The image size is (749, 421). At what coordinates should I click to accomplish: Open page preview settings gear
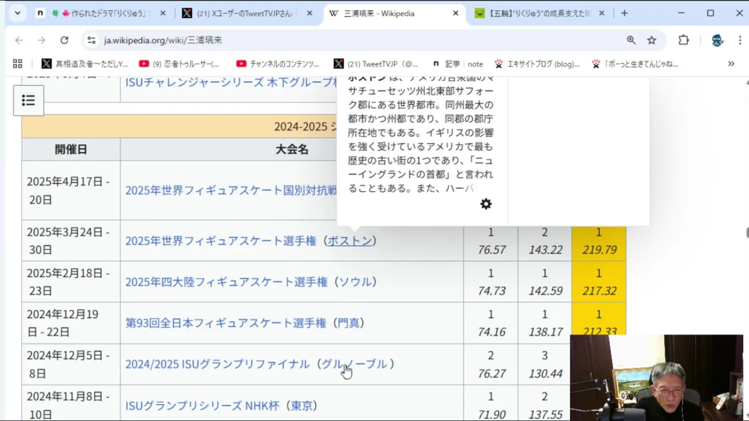[x=486, y=204]
